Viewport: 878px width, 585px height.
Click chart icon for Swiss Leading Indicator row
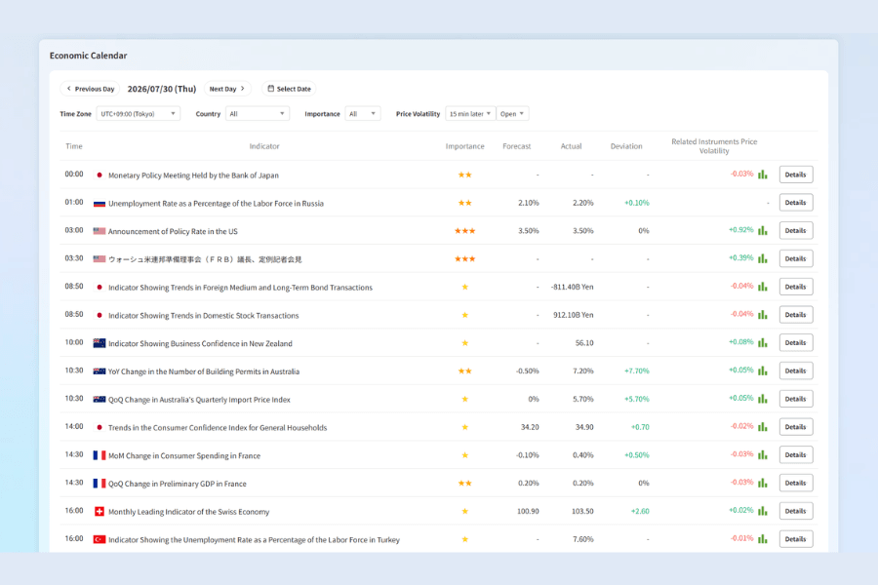point(763,511)
